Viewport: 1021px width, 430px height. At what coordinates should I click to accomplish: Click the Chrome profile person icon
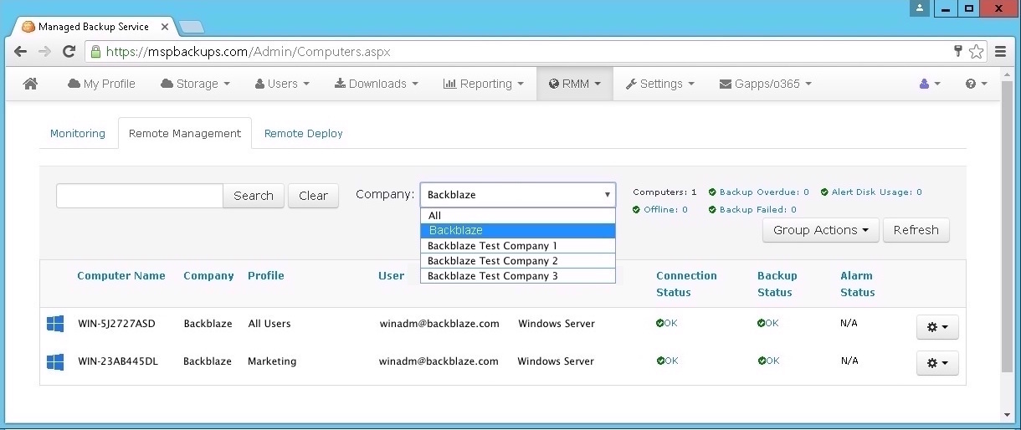click(x=921, y=8)
